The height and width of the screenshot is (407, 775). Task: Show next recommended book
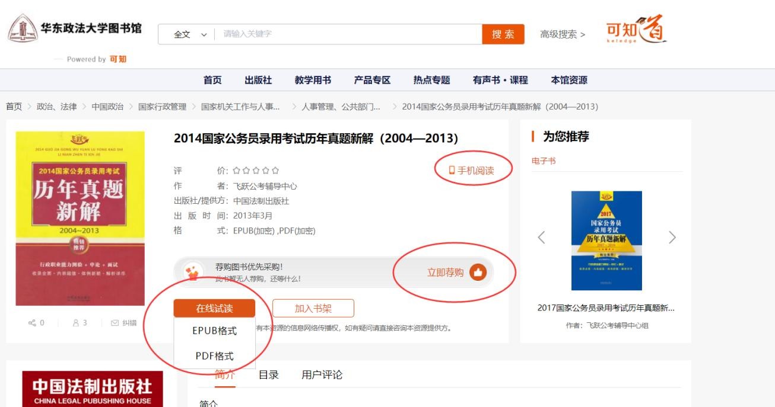[672, 238]
